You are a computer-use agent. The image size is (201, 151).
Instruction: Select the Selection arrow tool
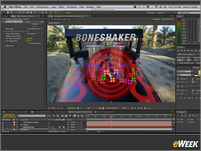tap(4, 13)
